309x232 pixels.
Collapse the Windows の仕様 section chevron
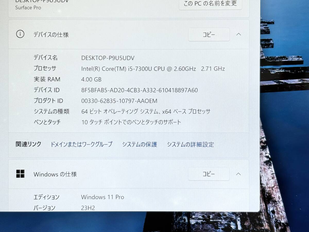pyautogui.click(x=238, y=174)
